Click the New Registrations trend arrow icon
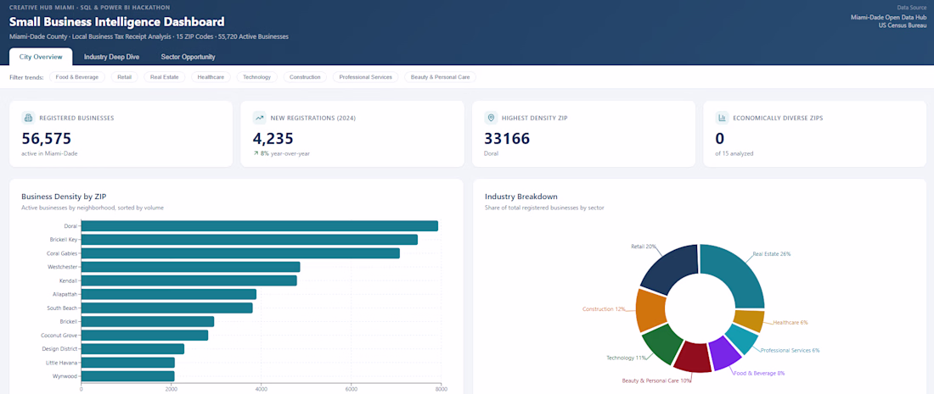This screenshot has width=934, height=394. coord(260,118)
